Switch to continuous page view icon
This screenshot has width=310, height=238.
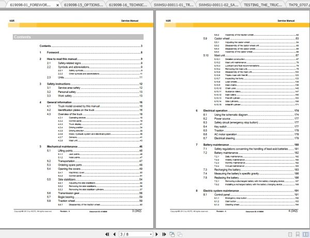[x=298, y=234]
